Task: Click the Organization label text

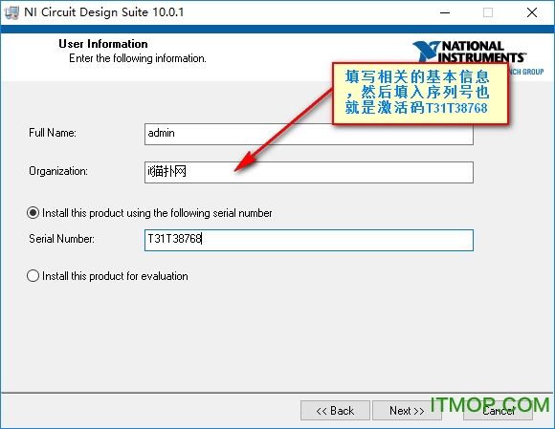Action: [58, 171]
